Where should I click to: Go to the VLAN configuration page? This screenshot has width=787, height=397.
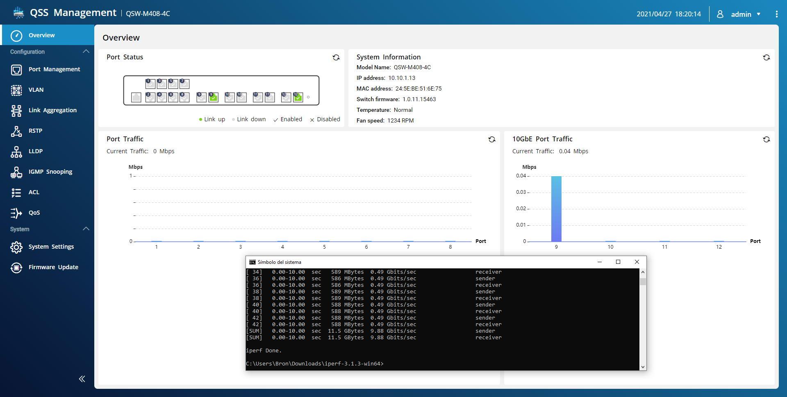pos(47,90)
